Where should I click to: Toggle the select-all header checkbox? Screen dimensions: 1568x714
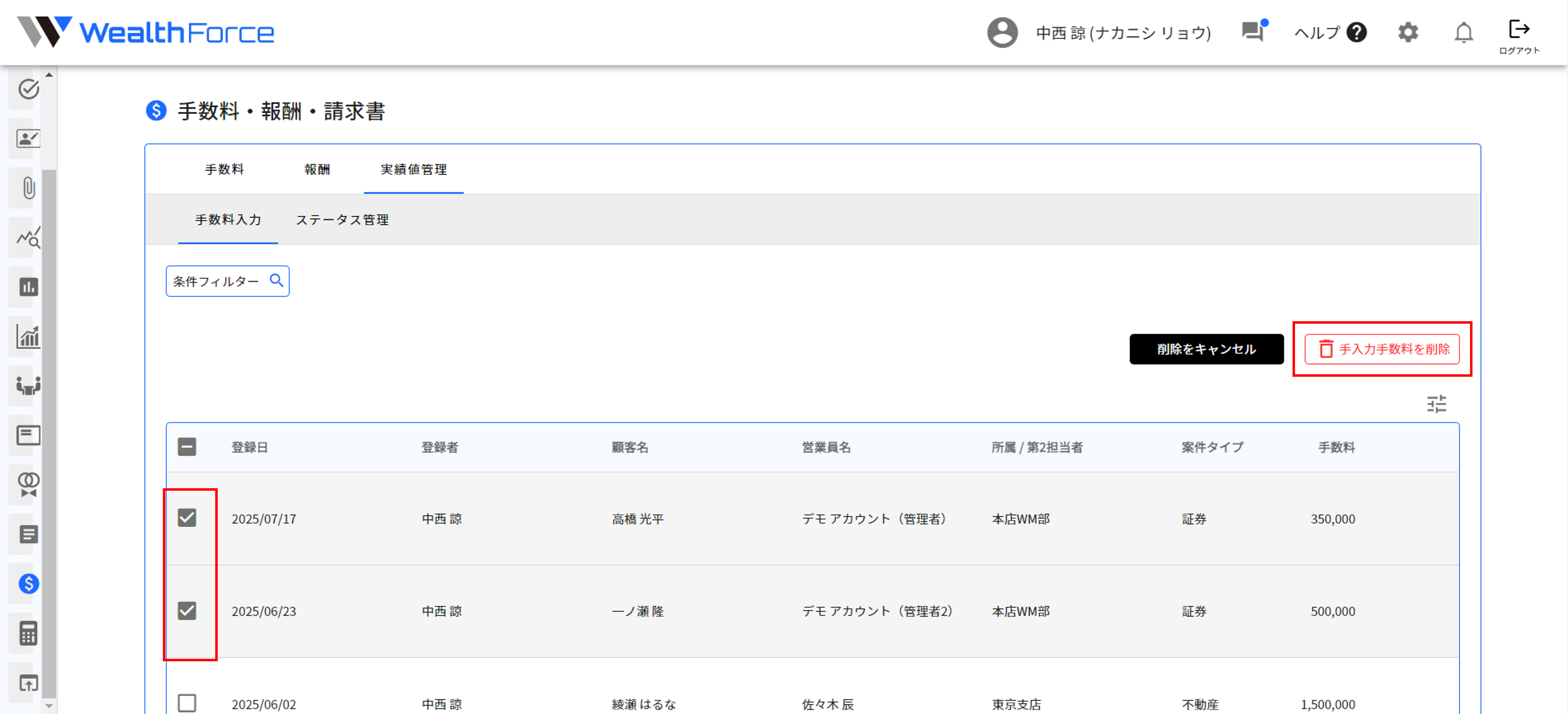[187, 447]
